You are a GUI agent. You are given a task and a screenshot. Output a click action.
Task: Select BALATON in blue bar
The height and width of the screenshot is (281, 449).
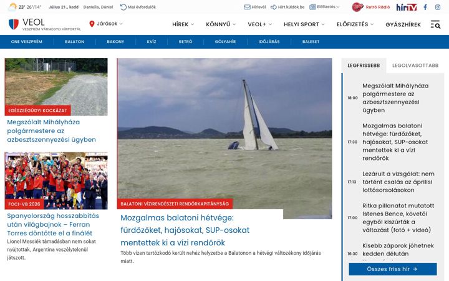click(x=74, y=42)
